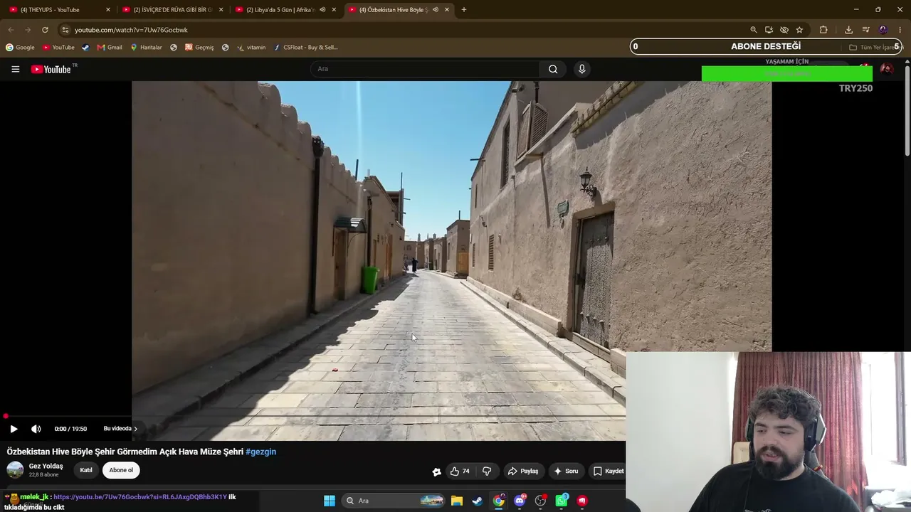Open the Gmail bookmark
The image size is (911, 512).
tap(110, 48)
